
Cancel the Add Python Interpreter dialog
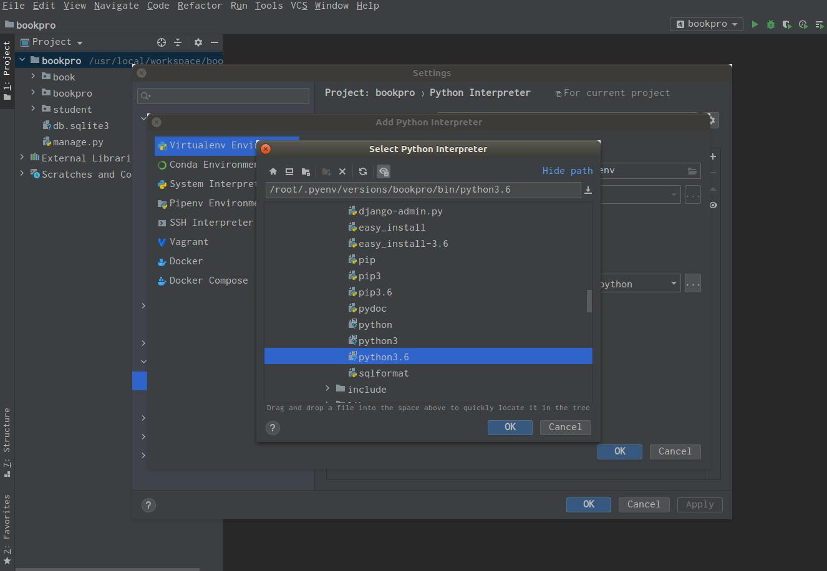(x=675, y=451)
